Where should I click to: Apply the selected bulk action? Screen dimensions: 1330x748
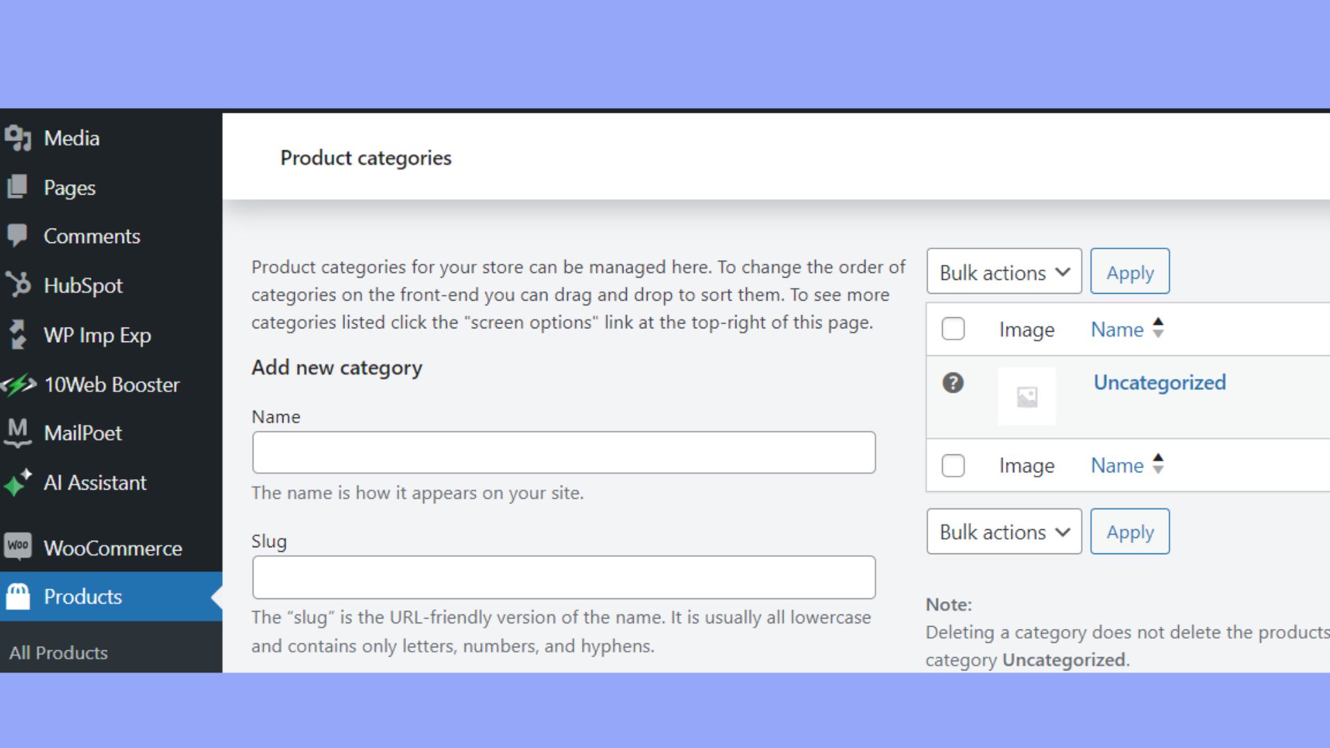1130,271
